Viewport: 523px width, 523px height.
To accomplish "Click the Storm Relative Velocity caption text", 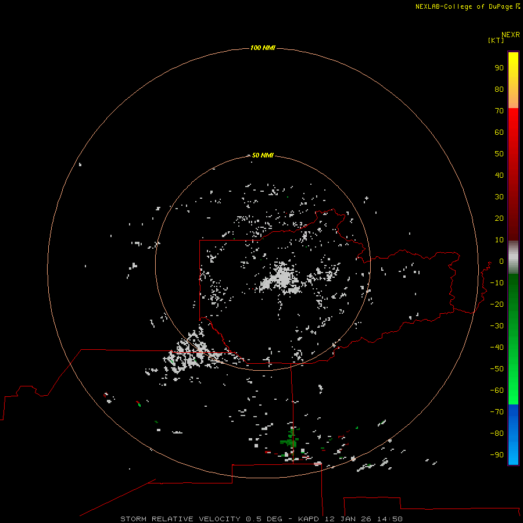I will pos(261,519).
